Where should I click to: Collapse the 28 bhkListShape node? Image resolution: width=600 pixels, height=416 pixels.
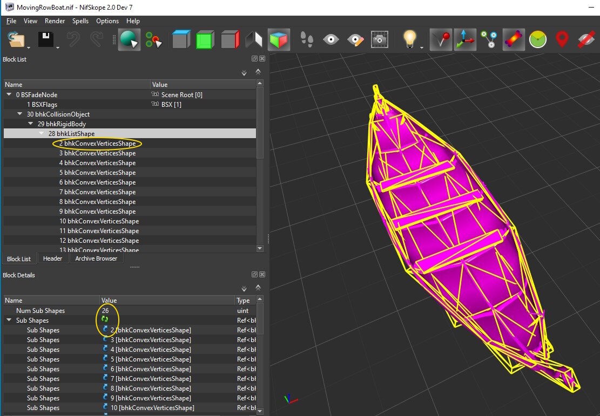click(x=42, y=134)
